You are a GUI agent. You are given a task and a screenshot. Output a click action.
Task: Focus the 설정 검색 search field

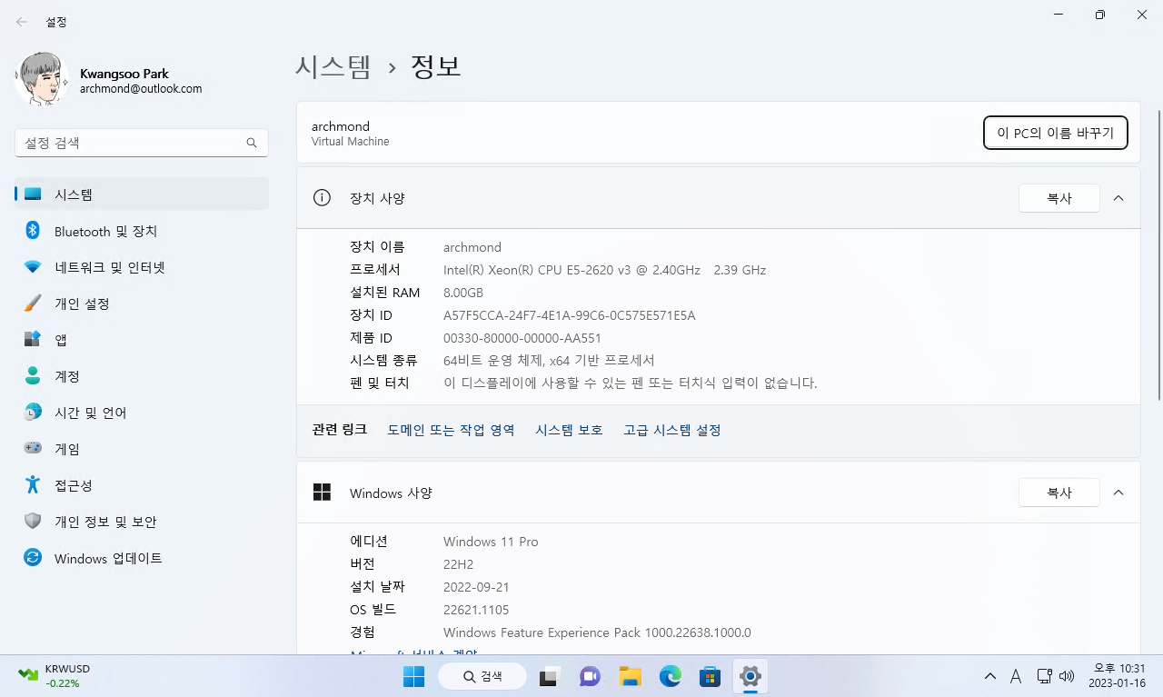142,143
